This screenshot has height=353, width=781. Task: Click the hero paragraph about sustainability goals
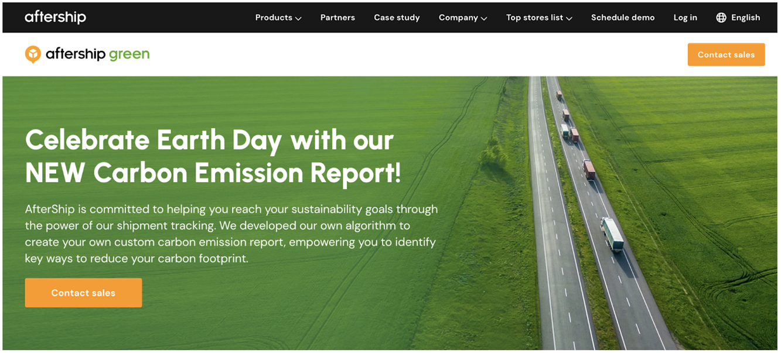tap(231, 234)
